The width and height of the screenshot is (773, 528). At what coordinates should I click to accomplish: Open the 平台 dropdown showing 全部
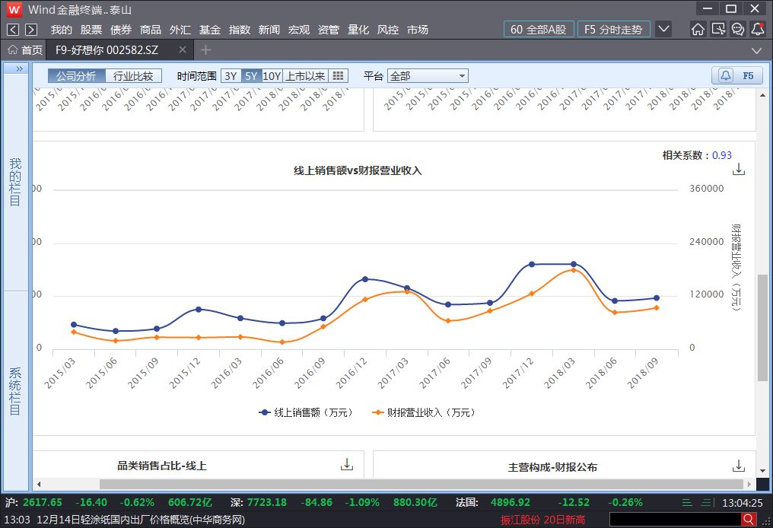point(428,76)
